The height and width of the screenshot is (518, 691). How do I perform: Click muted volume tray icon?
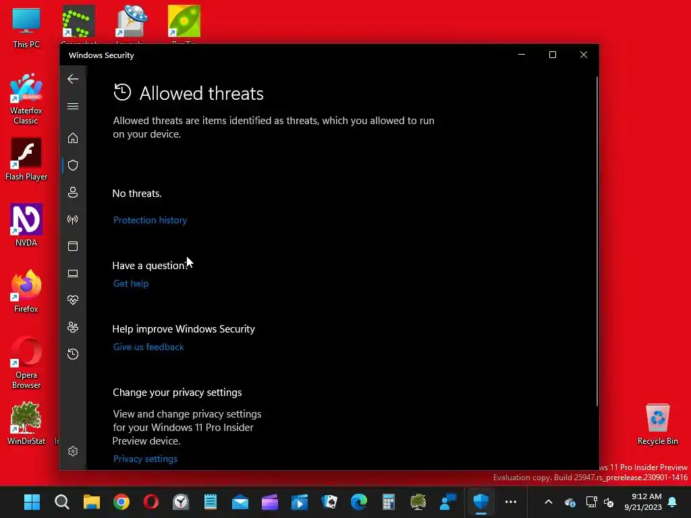point(609,502)
